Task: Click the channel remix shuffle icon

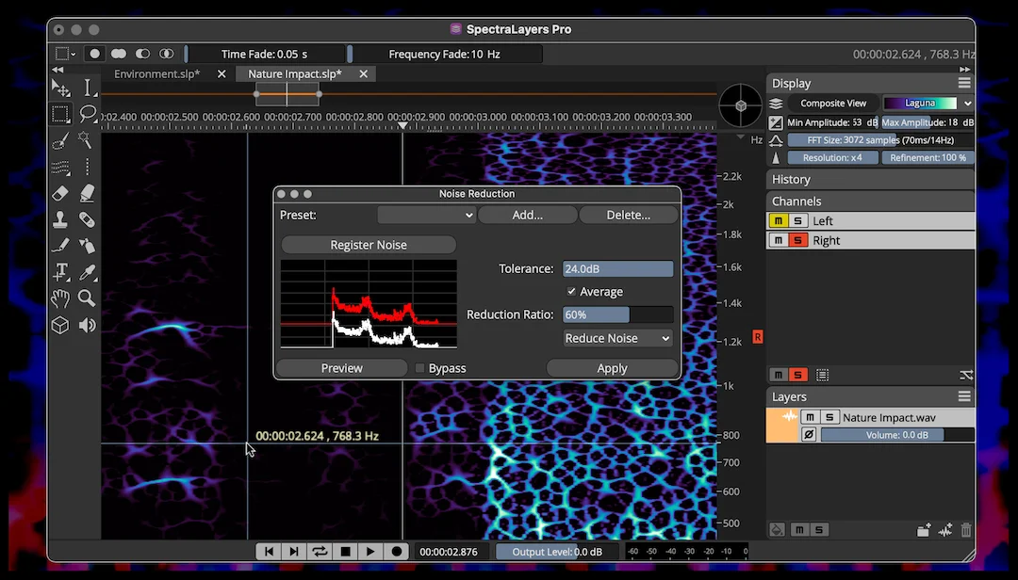Action: click(x=966, y=375)
